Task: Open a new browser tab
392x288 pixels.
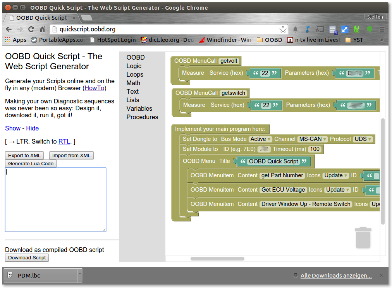Action: 86,18
